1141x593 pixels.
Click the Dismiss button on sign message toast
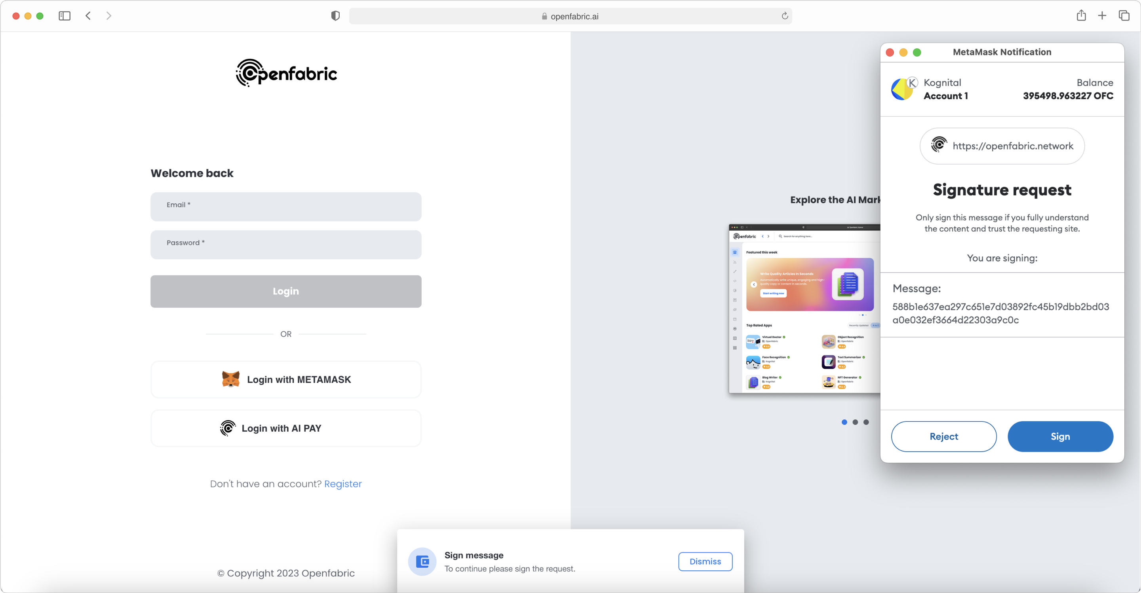coord(705,561)
